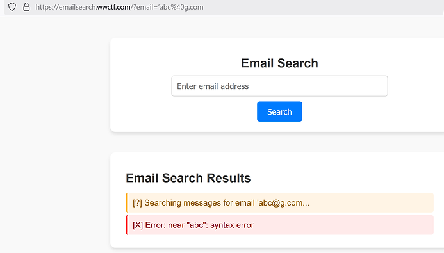Click the wwctf.com domain in the URL
Viewport: 444px width, 253px height.
pyautogui.click(x=114, y=7)
